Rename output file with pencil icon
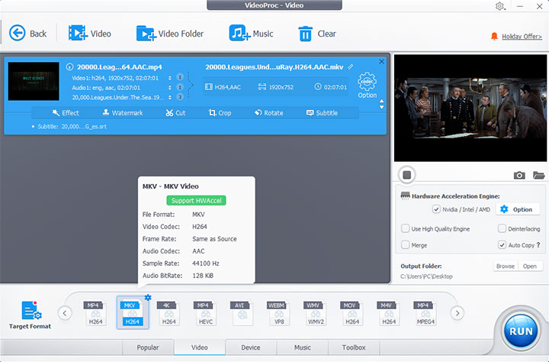 pos(350,66)
